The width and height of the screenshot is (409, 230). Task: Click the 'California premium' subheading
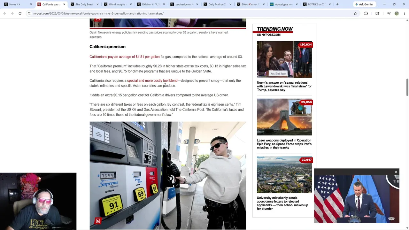[x=107, y=47]
